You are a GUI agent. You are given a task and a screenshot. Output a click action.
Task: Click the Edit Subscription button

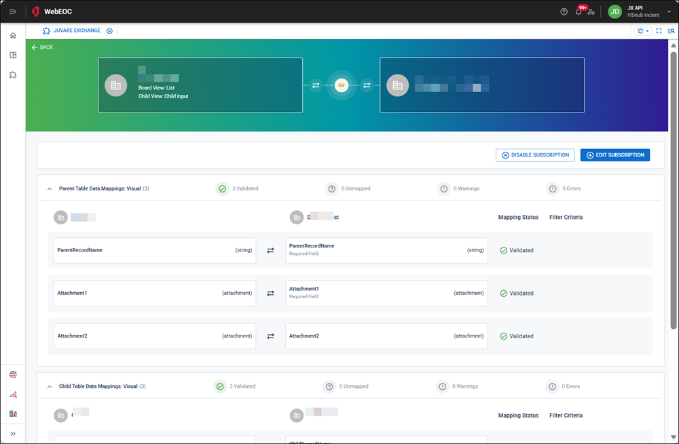[615, 155]
